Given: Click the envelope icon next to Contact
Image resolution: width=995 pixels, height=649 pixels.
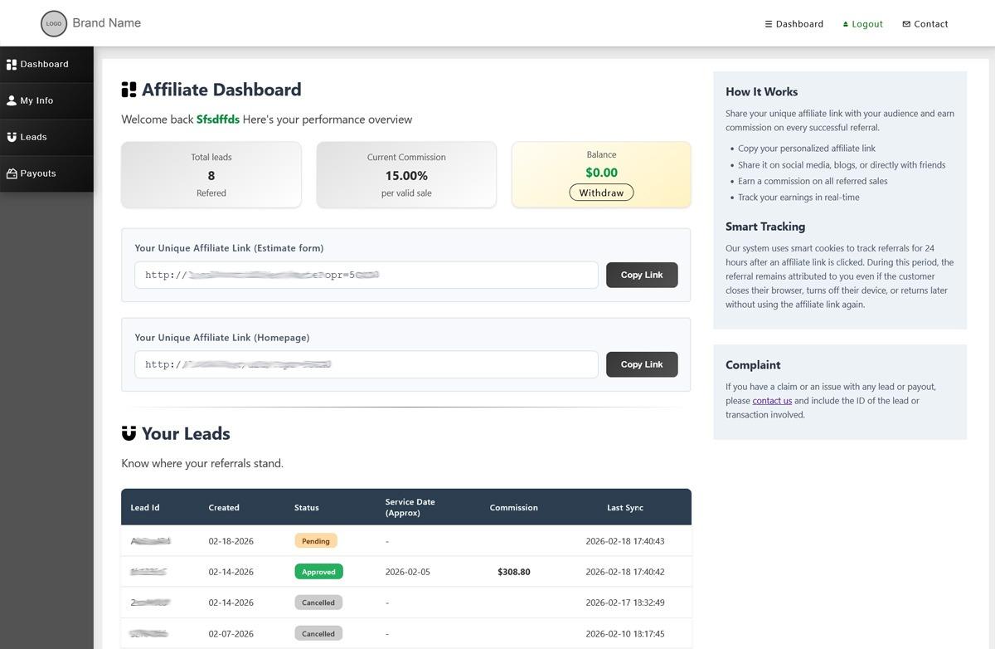Looking at the screenshot, I should (906, 23).
